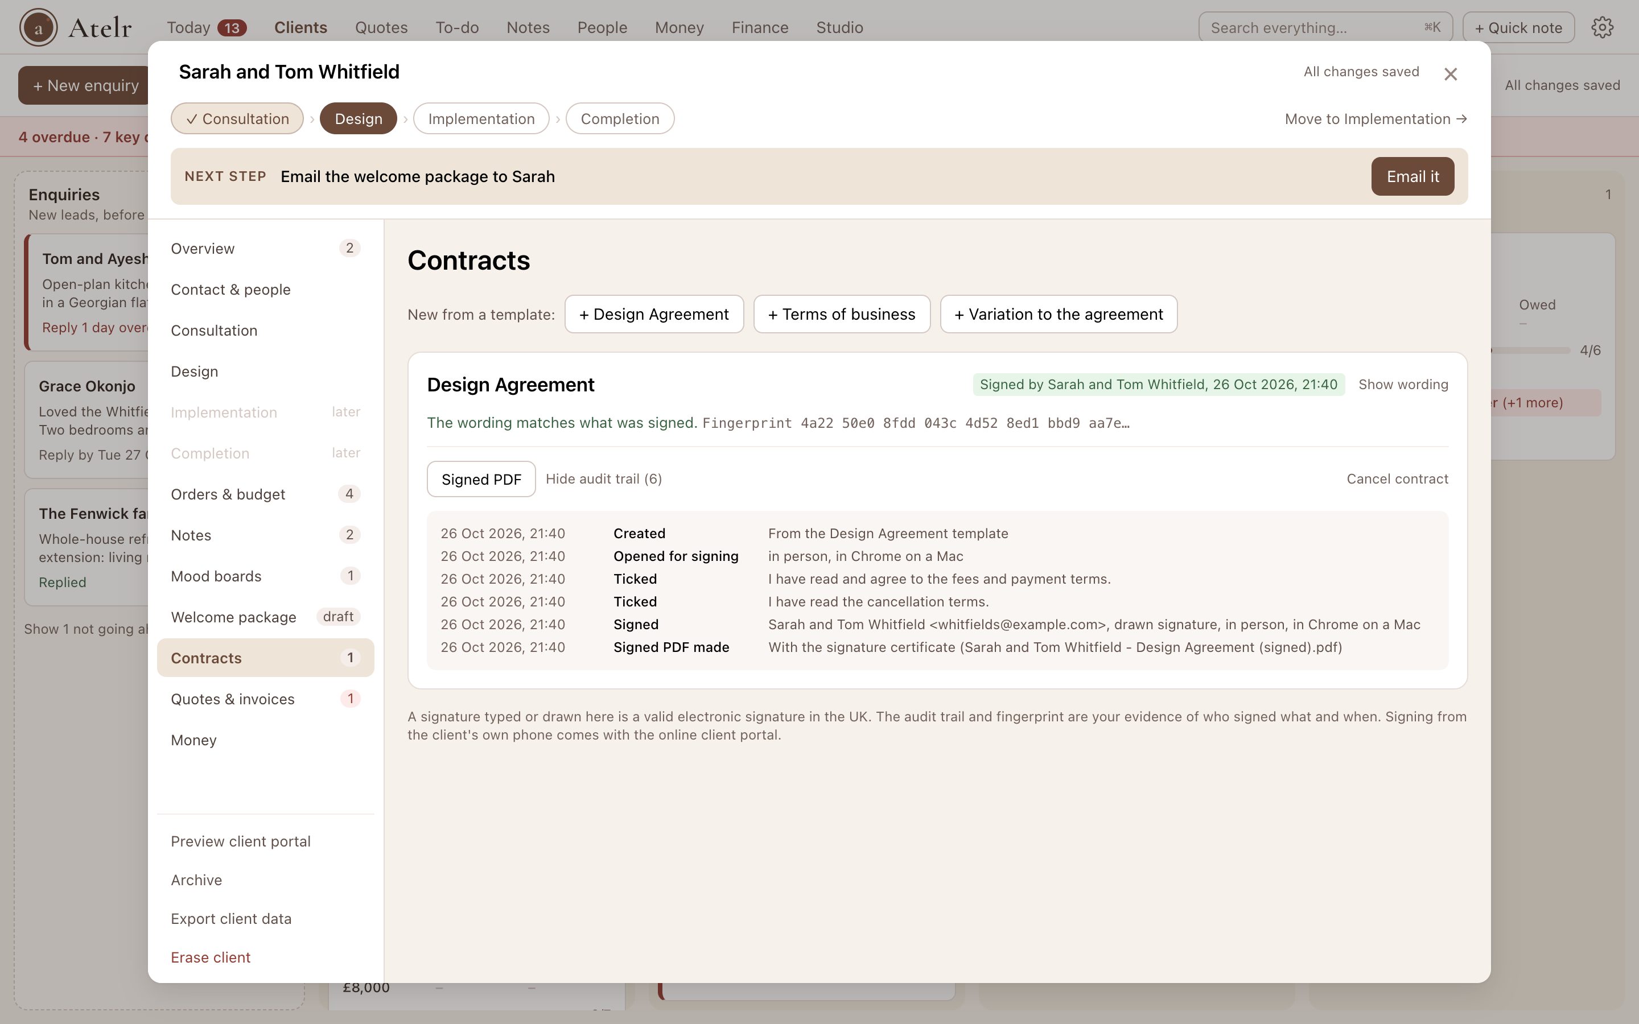Open the Signed PDF
The width and height of the screenshot is (1639, 1024).
(x=481, y=479)
